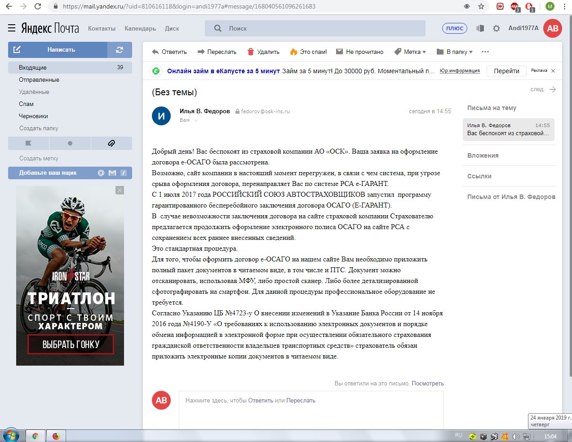Viewport: 572px width, 442px height.
Task: Click Переслать forward button in toolbar
Action: click(217, 52)
